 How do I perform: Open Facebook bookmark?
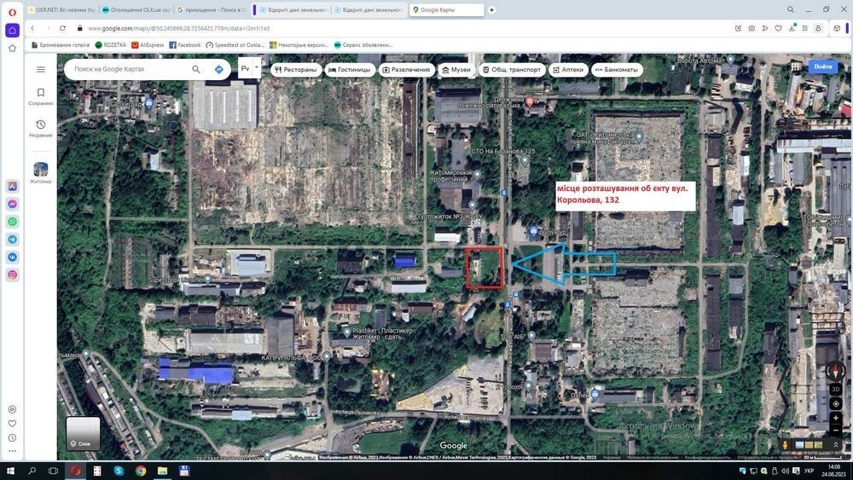coord(185,45)
